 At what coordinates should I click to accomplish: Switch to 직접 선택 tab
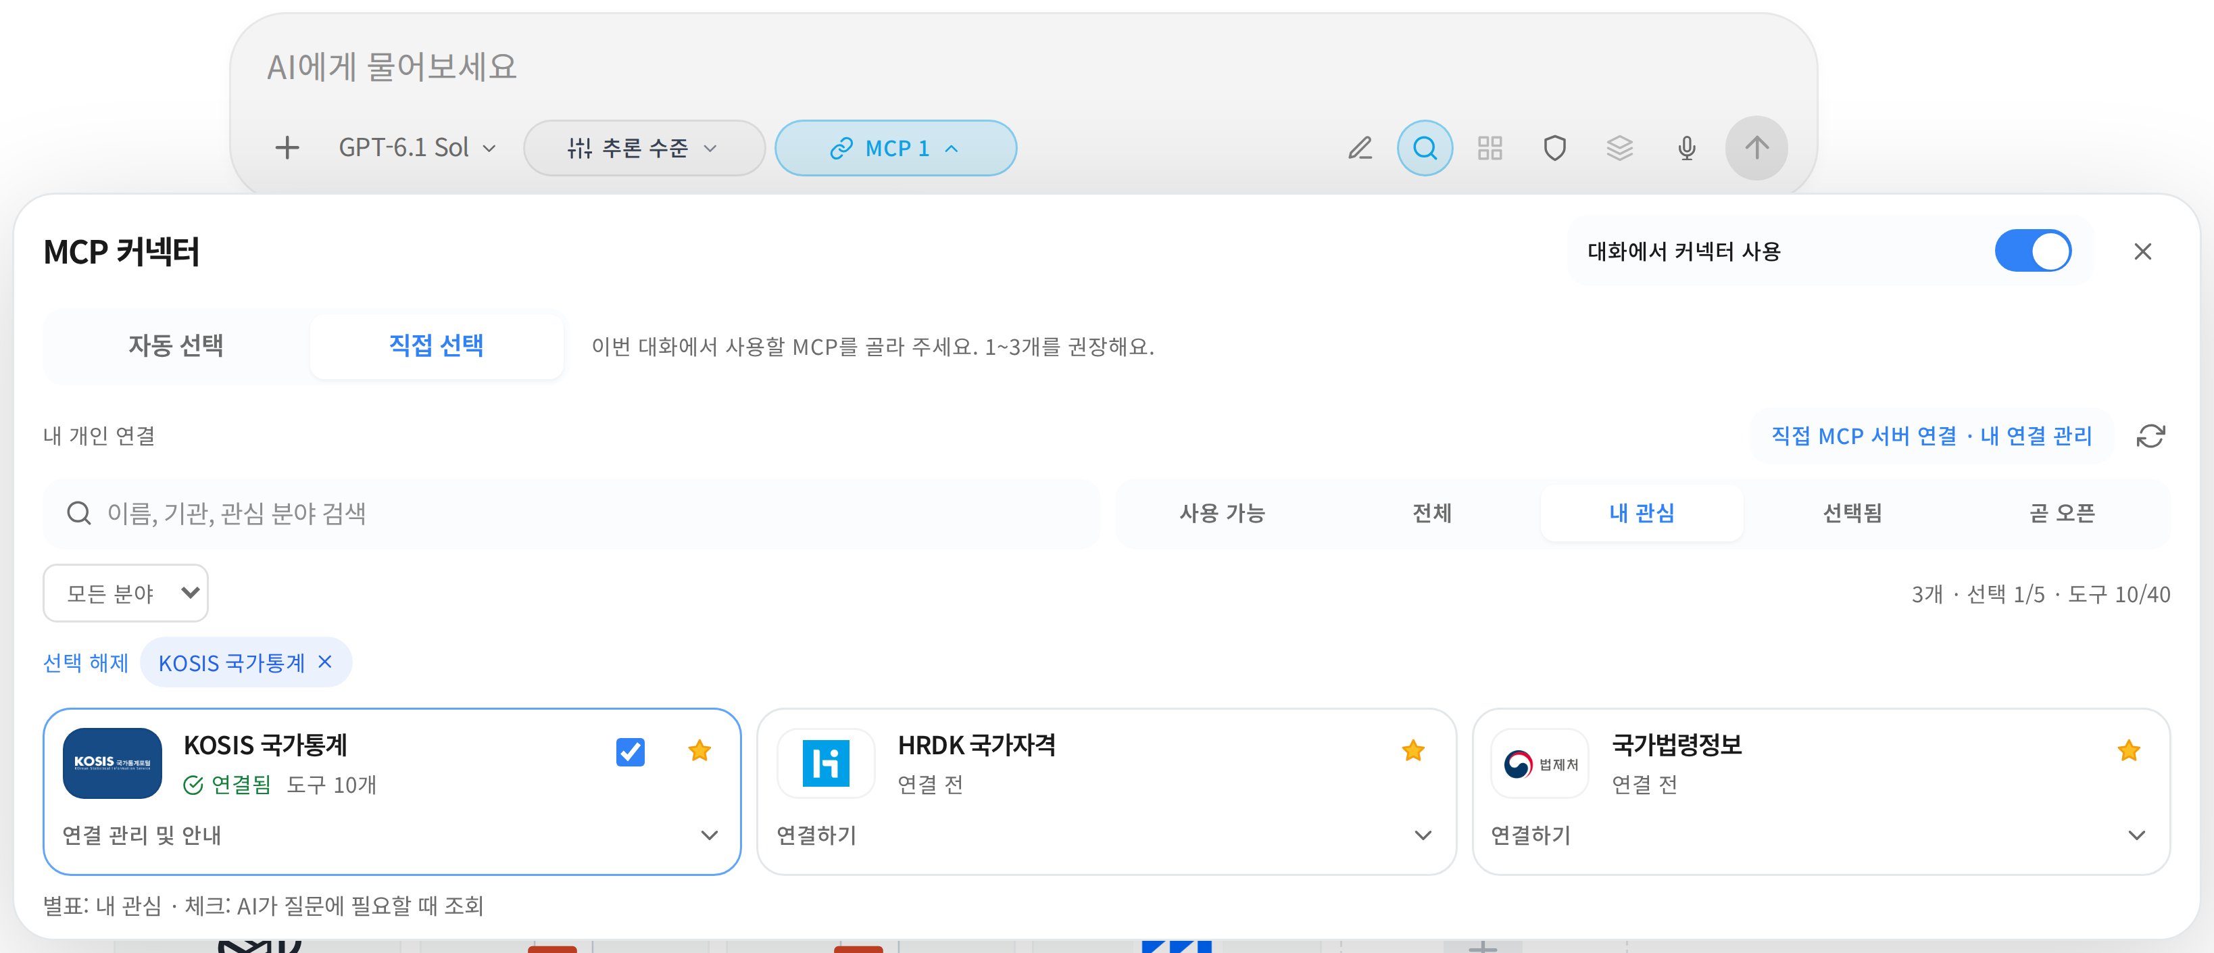click(437, 345)
